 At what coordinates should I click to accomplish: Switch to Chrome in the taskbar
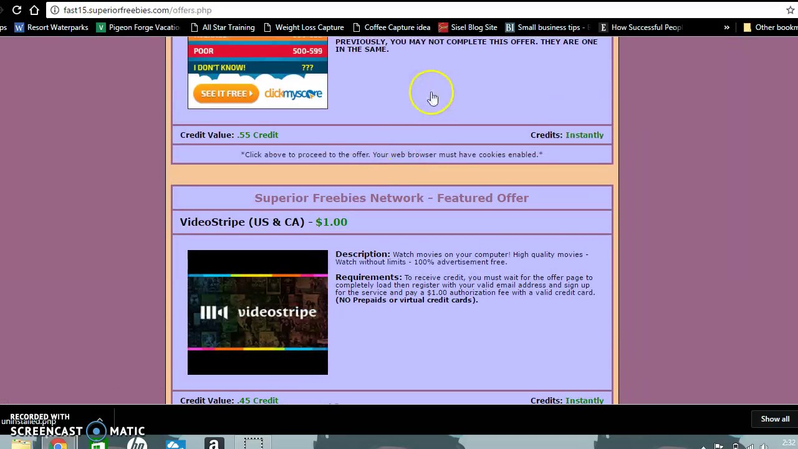58,444
